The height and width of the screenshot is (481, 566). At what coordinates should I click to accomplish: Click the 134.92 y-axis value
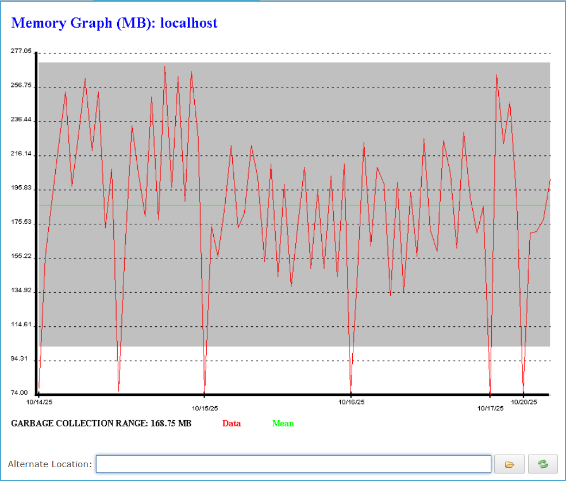[21, 291]
